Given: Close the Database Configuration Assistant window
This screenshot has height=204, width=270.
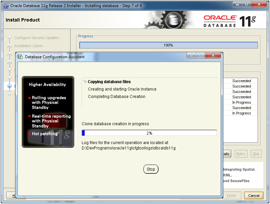Looking at the screenshot, I should [x=213, y=55].
